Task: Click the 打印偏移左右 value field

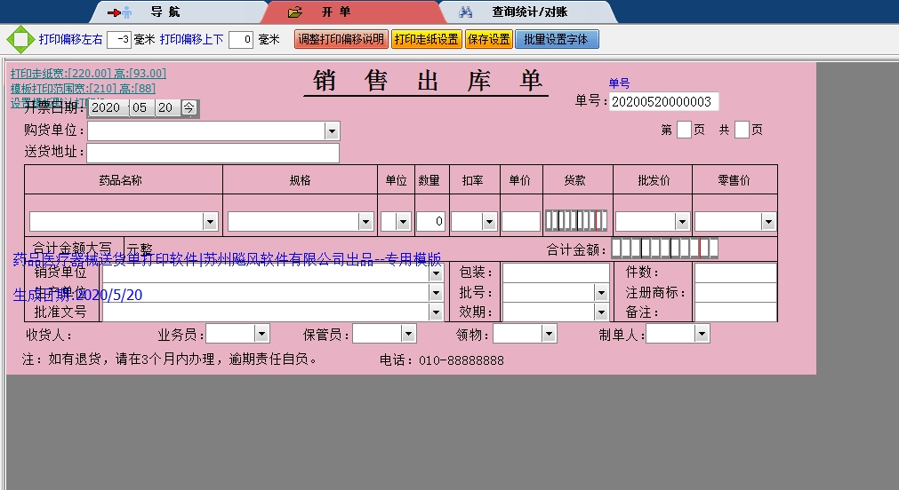Action: [x=119, y=40]
